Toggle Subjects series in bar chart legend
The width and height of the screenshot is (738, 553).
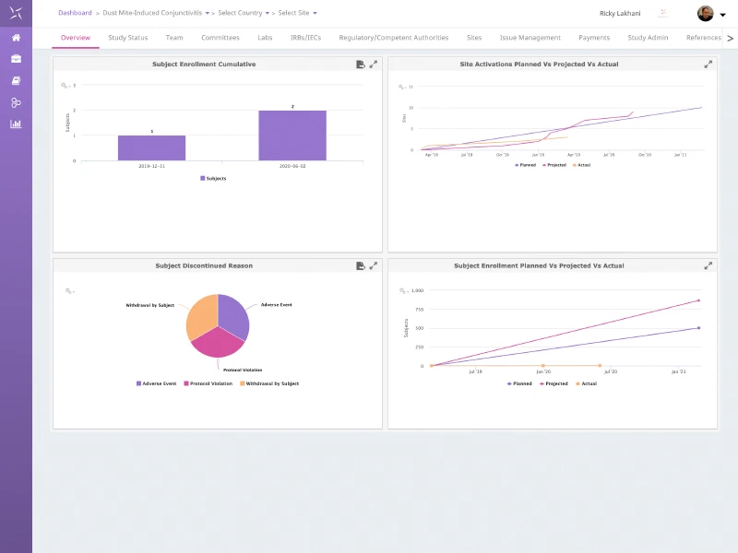(x=213, y=178)
